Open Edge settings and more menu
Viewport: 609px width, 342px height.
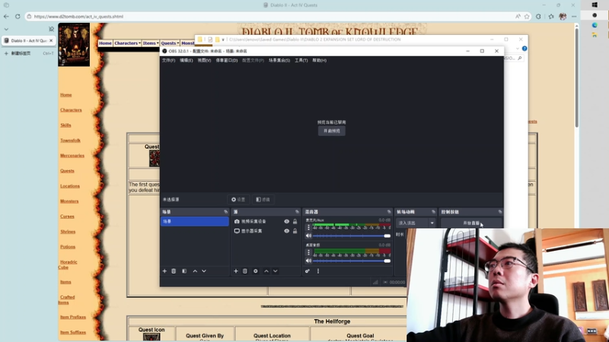coord(574,16)
